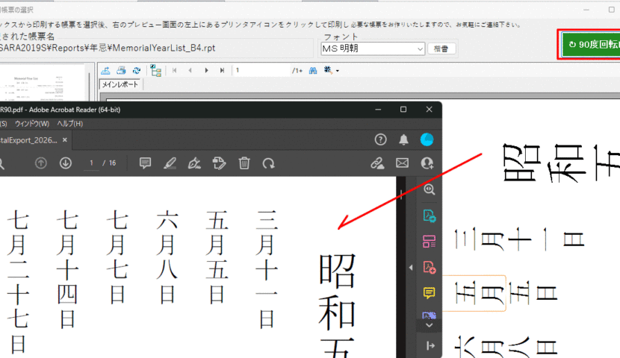The height and width of the screenshot is (358, 620).
Task: Open the ウィンドウ(W) menu in Acrobat
Action: [31, 123]
